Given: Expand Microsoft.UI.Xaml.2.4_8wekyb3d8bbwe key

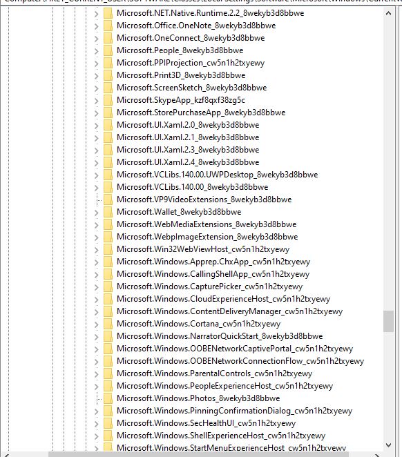Looking at the screenshot, I should click(x=97, y=162).
